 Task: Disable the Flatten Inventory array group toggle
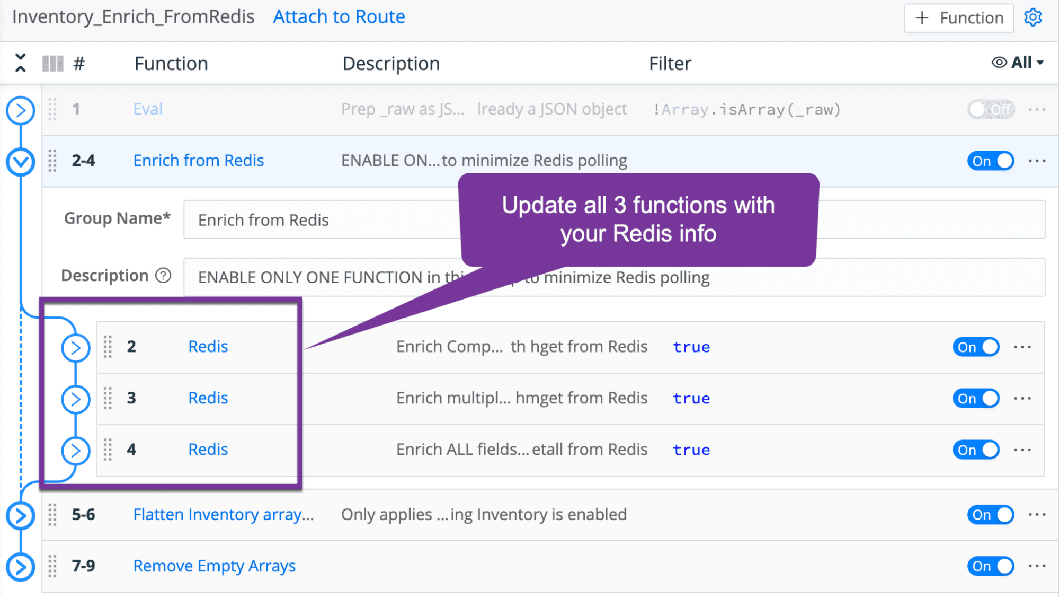pos(990,515)
